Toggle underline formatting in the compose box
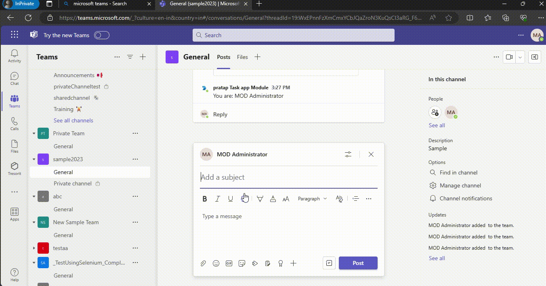Image resolution: width=546 pixels, height=286 pixels. click(231, 199)
